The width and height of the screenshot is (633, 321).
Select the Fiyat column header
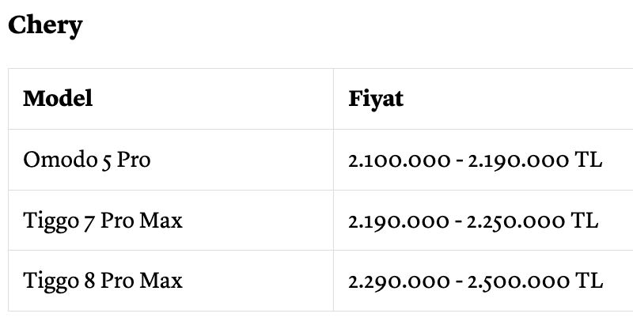click(376, 99)
